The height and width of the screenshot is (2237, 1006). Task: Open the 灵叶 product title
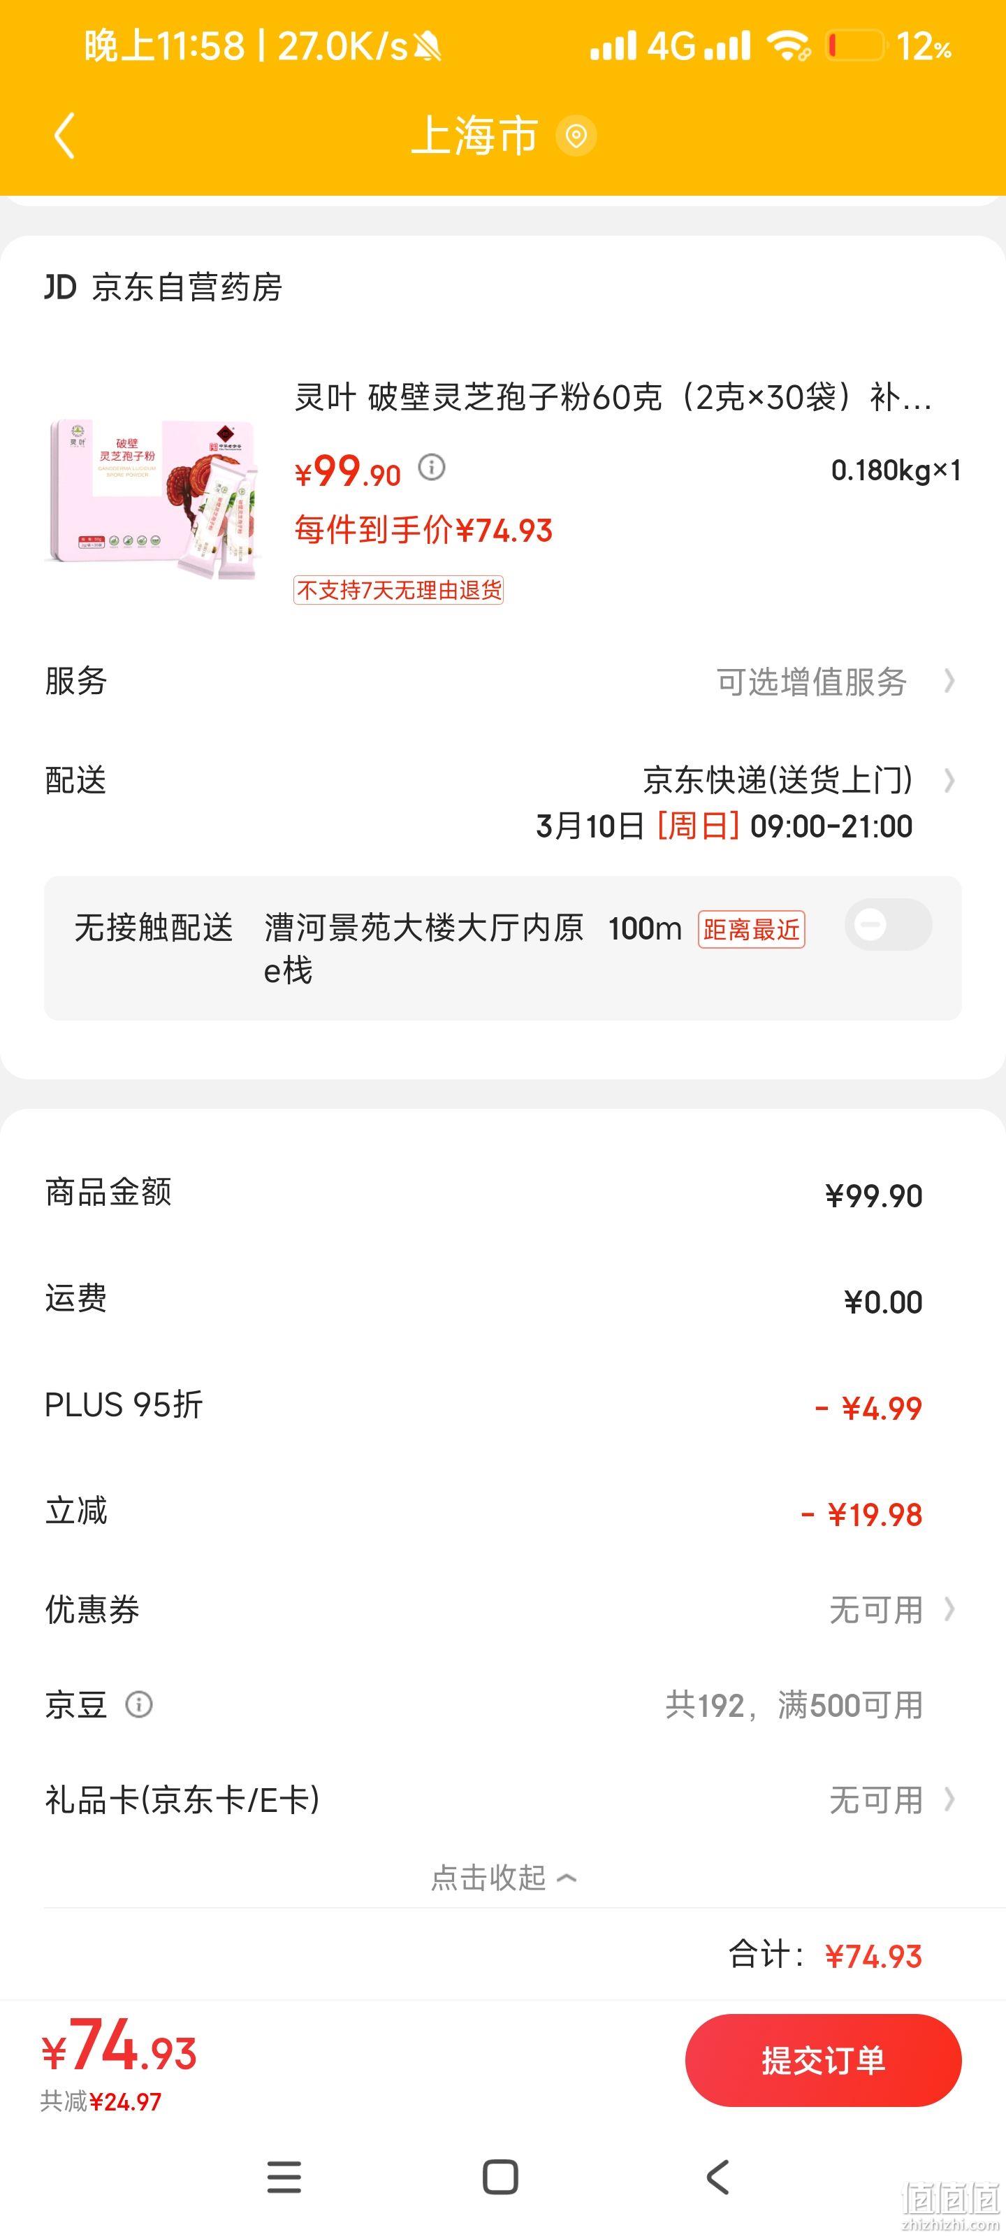613,398
